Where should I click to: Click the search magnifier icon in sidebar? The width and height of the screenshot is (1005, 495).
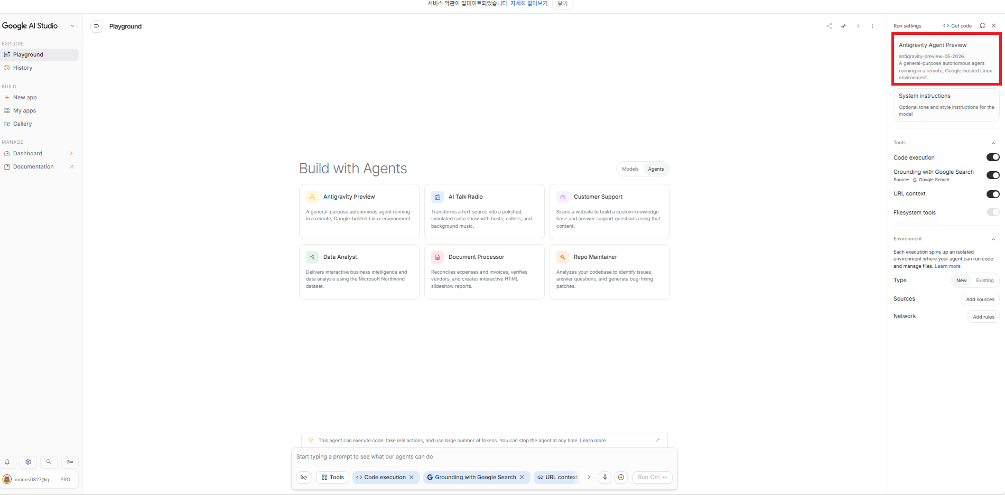pyautogui.click(x=49, y=462)
